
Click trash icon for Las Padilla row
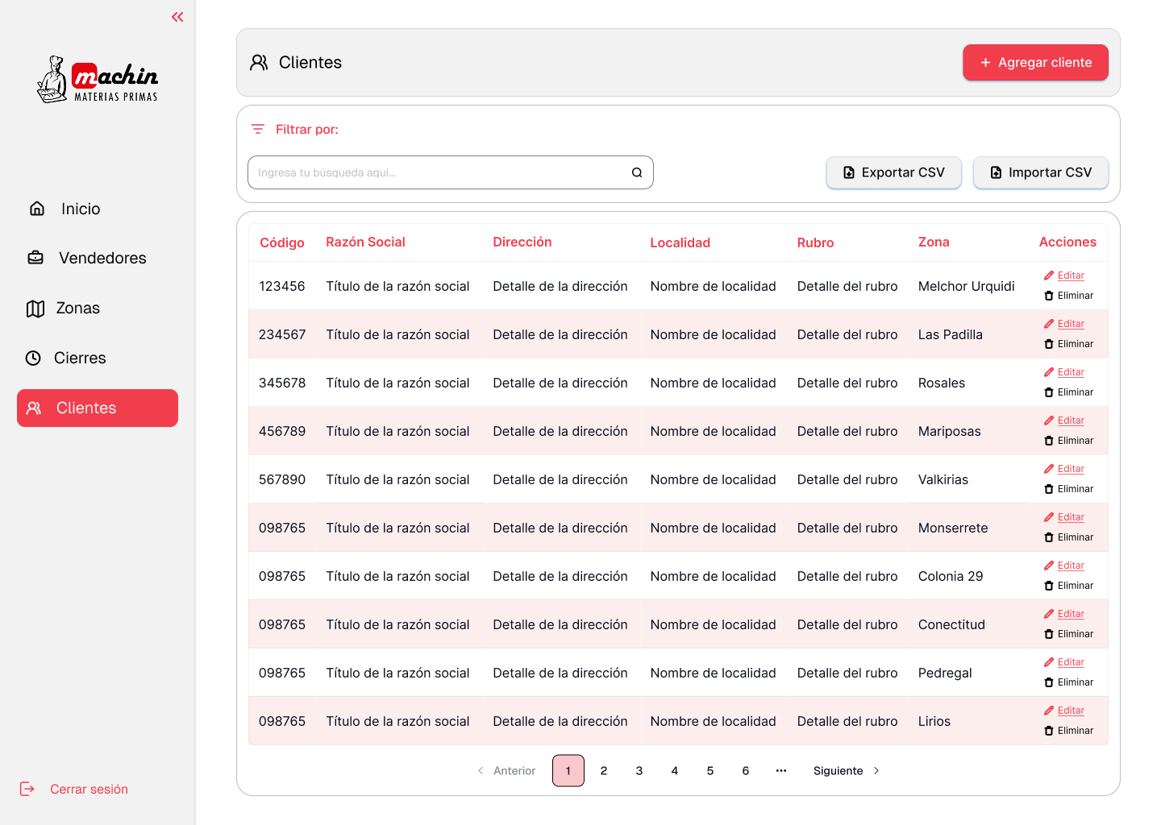pyautogui.click(x=1049, y=344)
